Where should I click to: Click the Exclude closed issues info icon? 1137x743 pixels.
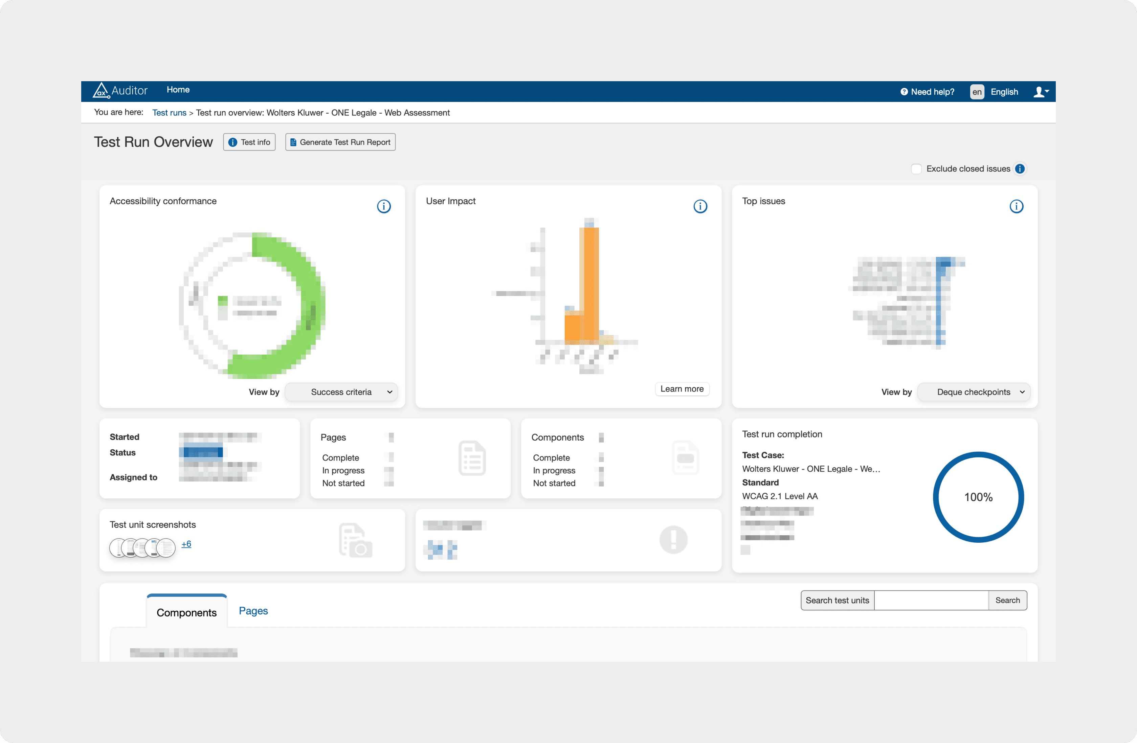click(x=1020, y=168)
